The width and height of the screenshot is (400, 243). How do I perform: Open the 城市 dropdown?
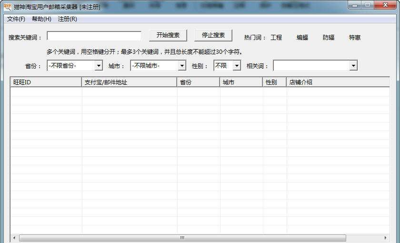(158, 66)
